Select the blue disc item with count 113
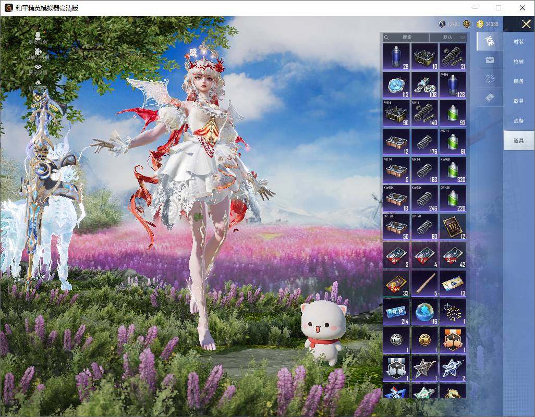Image resolution: width=535 pixels, height=417 pixels. [x=396, y=85]
